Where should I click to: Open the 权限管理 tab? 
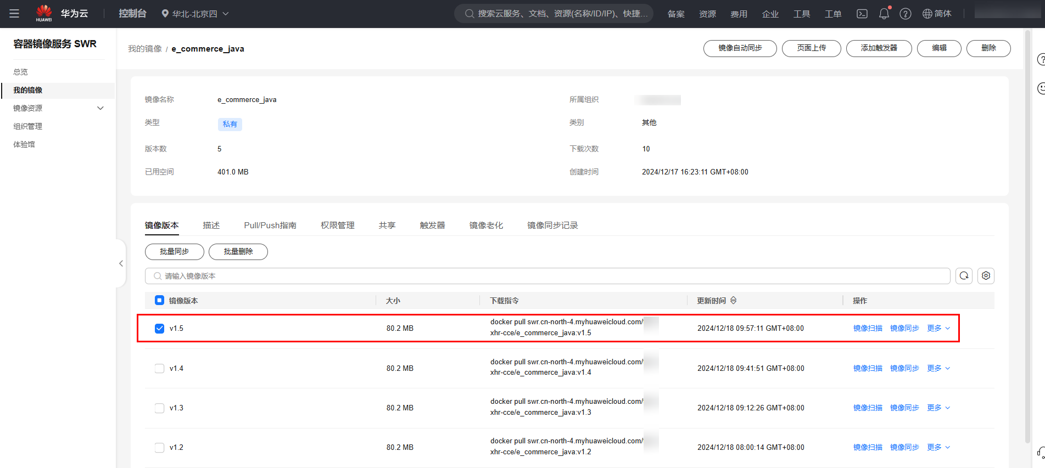click(x=338, y=225)
